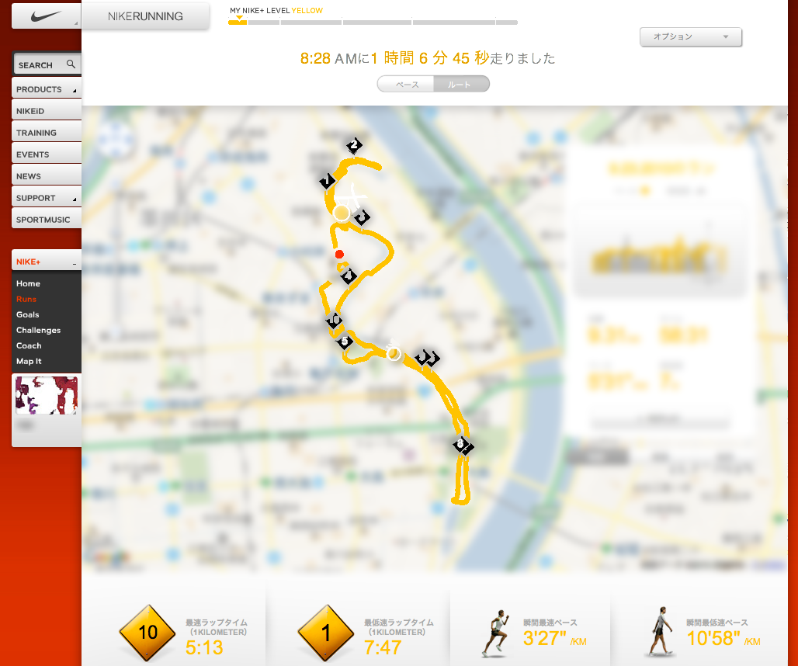
Task: Select kilometer marker 2 on the route
Action: pos(354,145)
